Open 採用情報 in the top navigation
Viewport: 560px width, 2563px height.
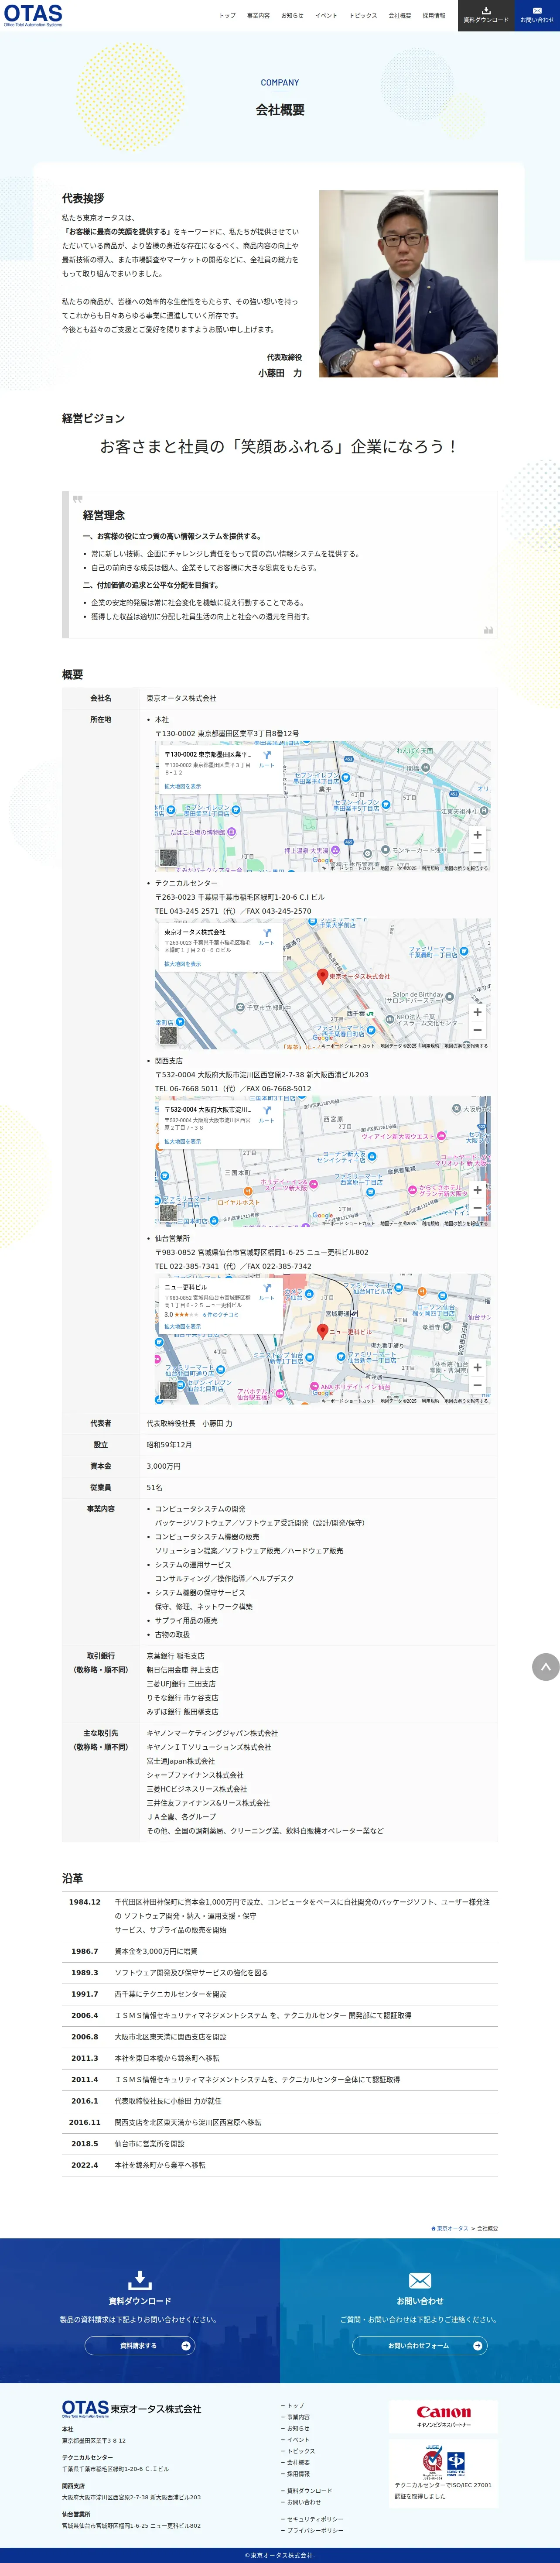pyautogui.click(x=434, y=16)
